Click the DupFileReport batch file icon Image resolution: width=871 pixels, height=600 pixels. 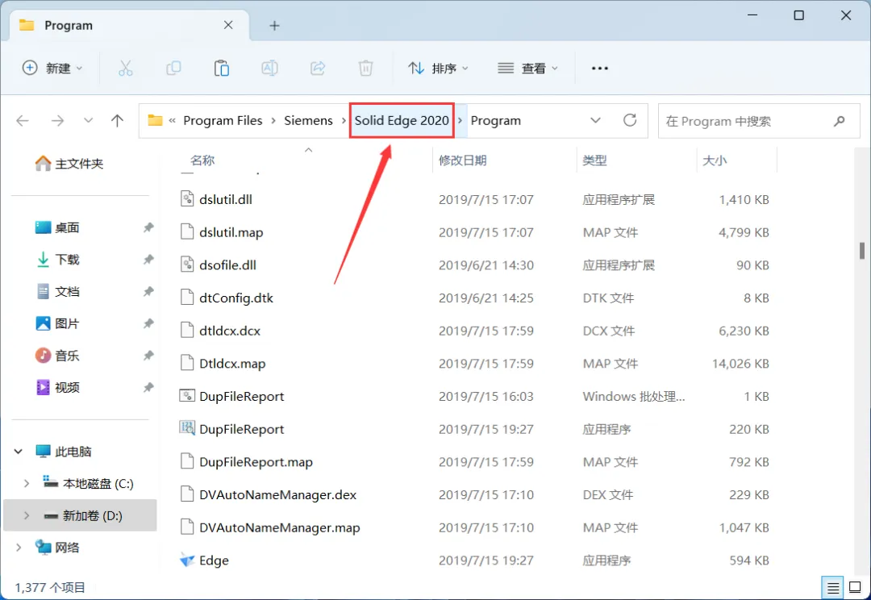pos(187,395)
